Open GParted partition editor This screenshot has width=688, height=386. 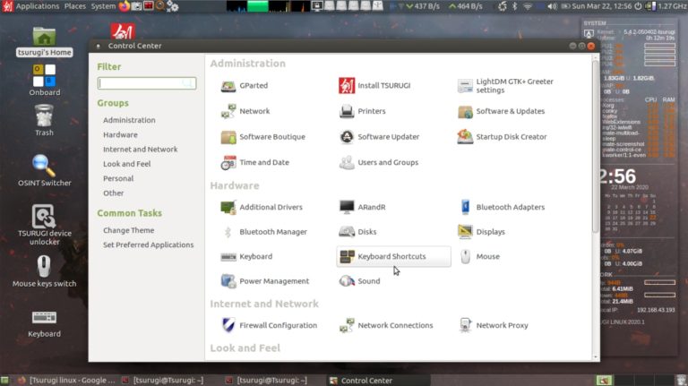(245, 86)
